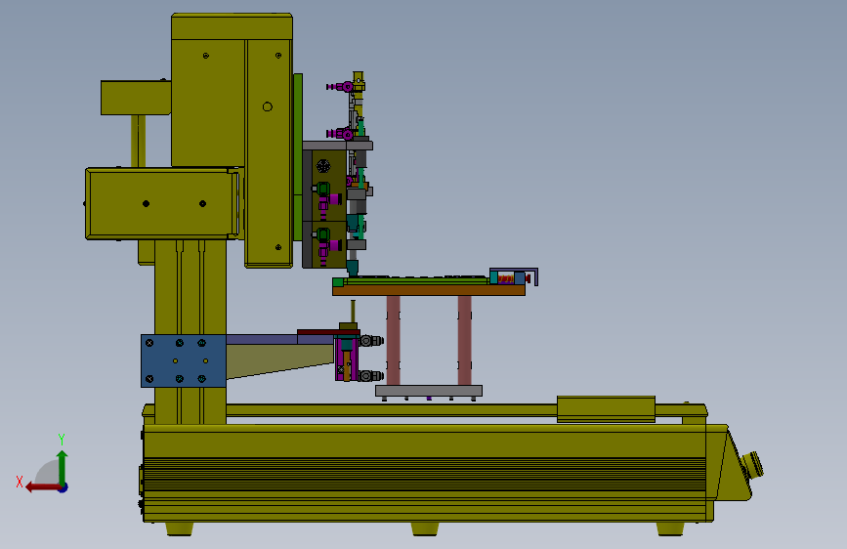Click the green Y axis arrow of triad
Image resolution: width=847 pixels, height=549 pixels.
point(63,467)
